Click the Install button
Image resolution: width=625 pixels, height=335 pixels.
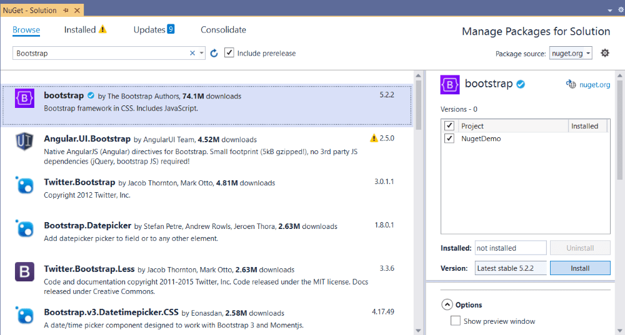click(x=580, y=268)
